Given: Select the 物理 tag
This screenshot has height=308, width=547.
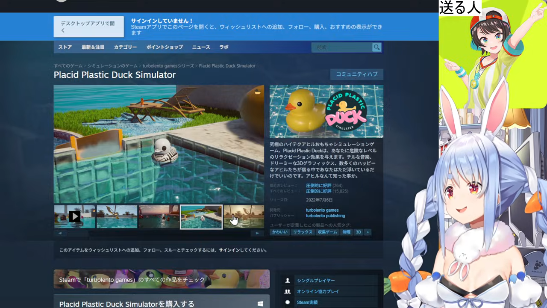Looking at the screenshot, I should (346, 232).
